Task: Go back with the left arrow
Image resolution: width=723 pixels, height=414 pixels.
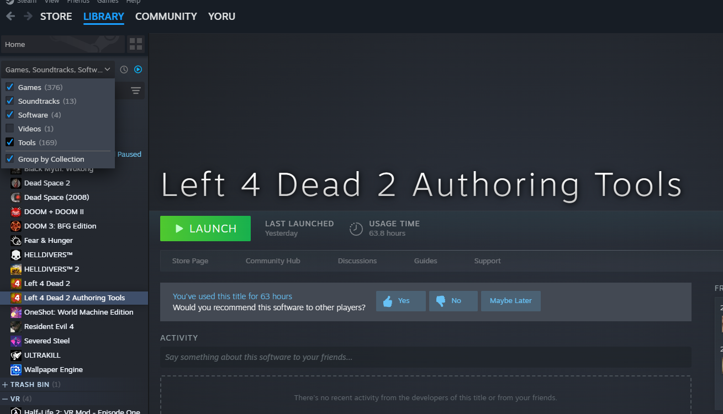Action: [10, 17]
